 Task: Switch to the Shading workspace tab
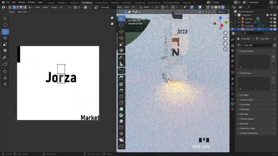tap(115, 3)
